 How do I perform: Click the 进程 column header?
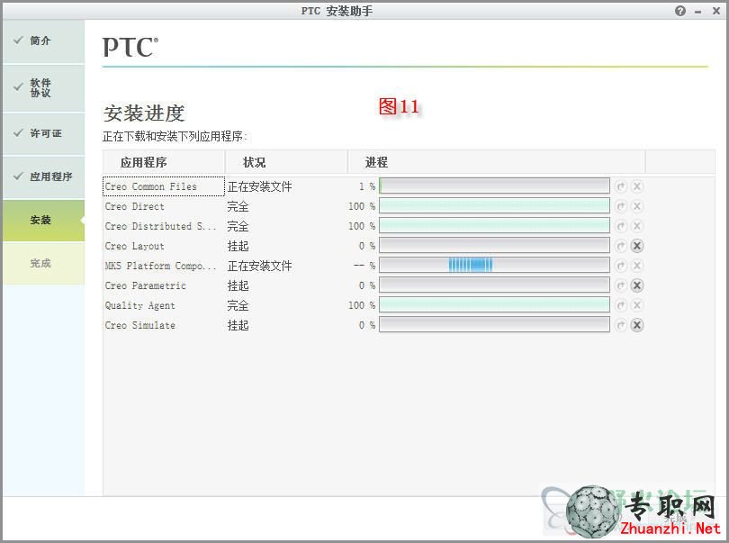497,162
